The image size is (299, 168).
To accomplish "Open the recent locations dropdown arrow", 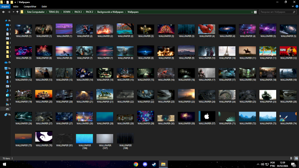I will click(13, 12).
